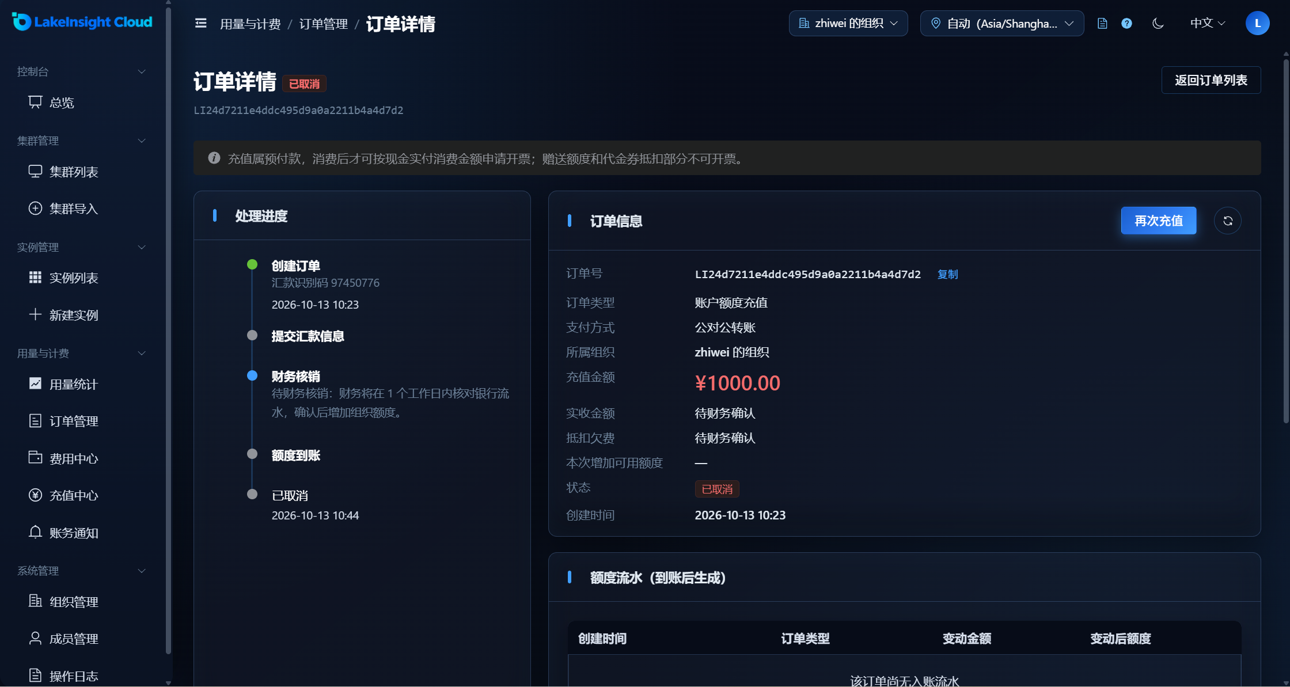Click 再次充值 button
Viewport: 1290px width, 687px height.
pos(1158,221)
